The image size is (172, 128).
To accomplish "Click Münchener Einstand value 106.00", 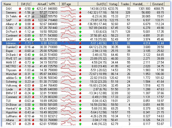I will (x=159, y=74).
